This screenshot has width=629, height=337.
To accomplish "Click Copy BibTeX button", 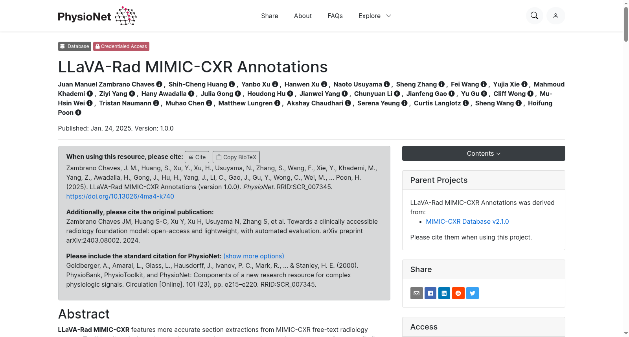I will (x=236, y=157).
